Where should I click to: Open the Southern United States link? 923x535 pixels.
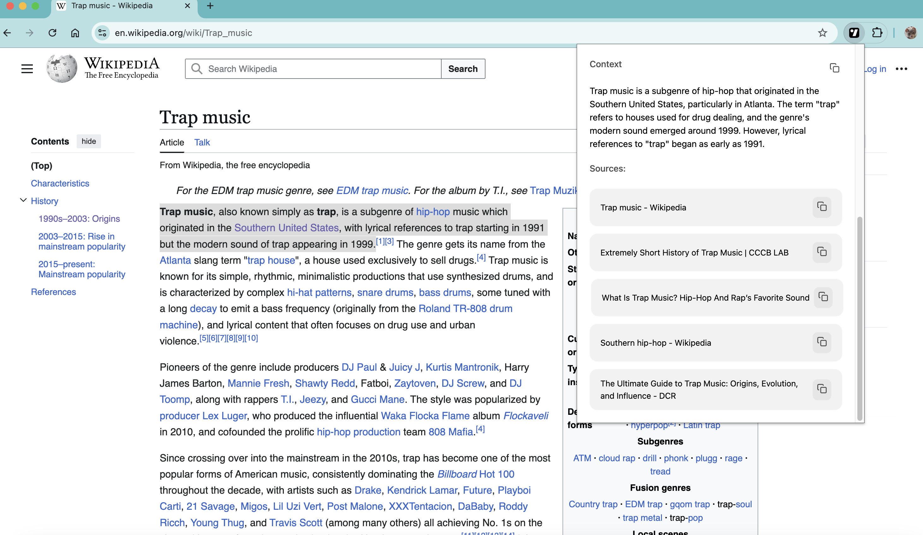[286, 228]
